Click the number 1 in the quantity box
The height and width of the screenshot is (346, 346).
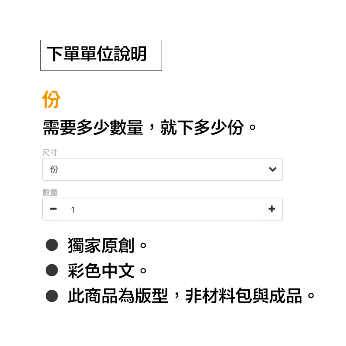click(73, 210)
